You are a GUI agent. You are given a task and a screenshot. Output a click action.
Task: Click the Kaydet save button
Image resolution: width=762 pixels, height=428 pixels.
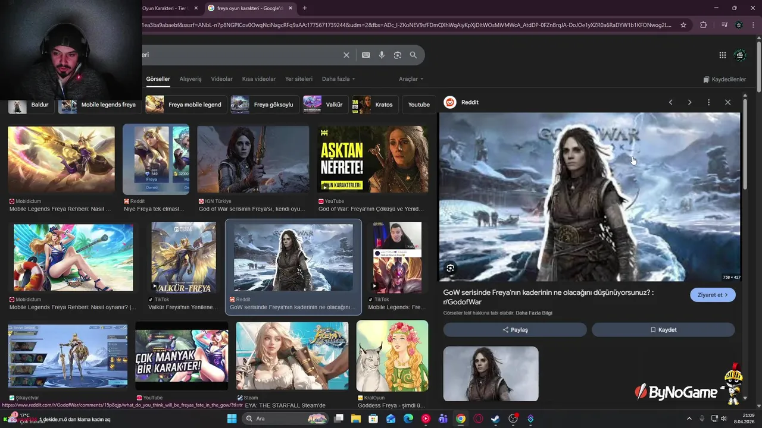click(x=663, y=330)
